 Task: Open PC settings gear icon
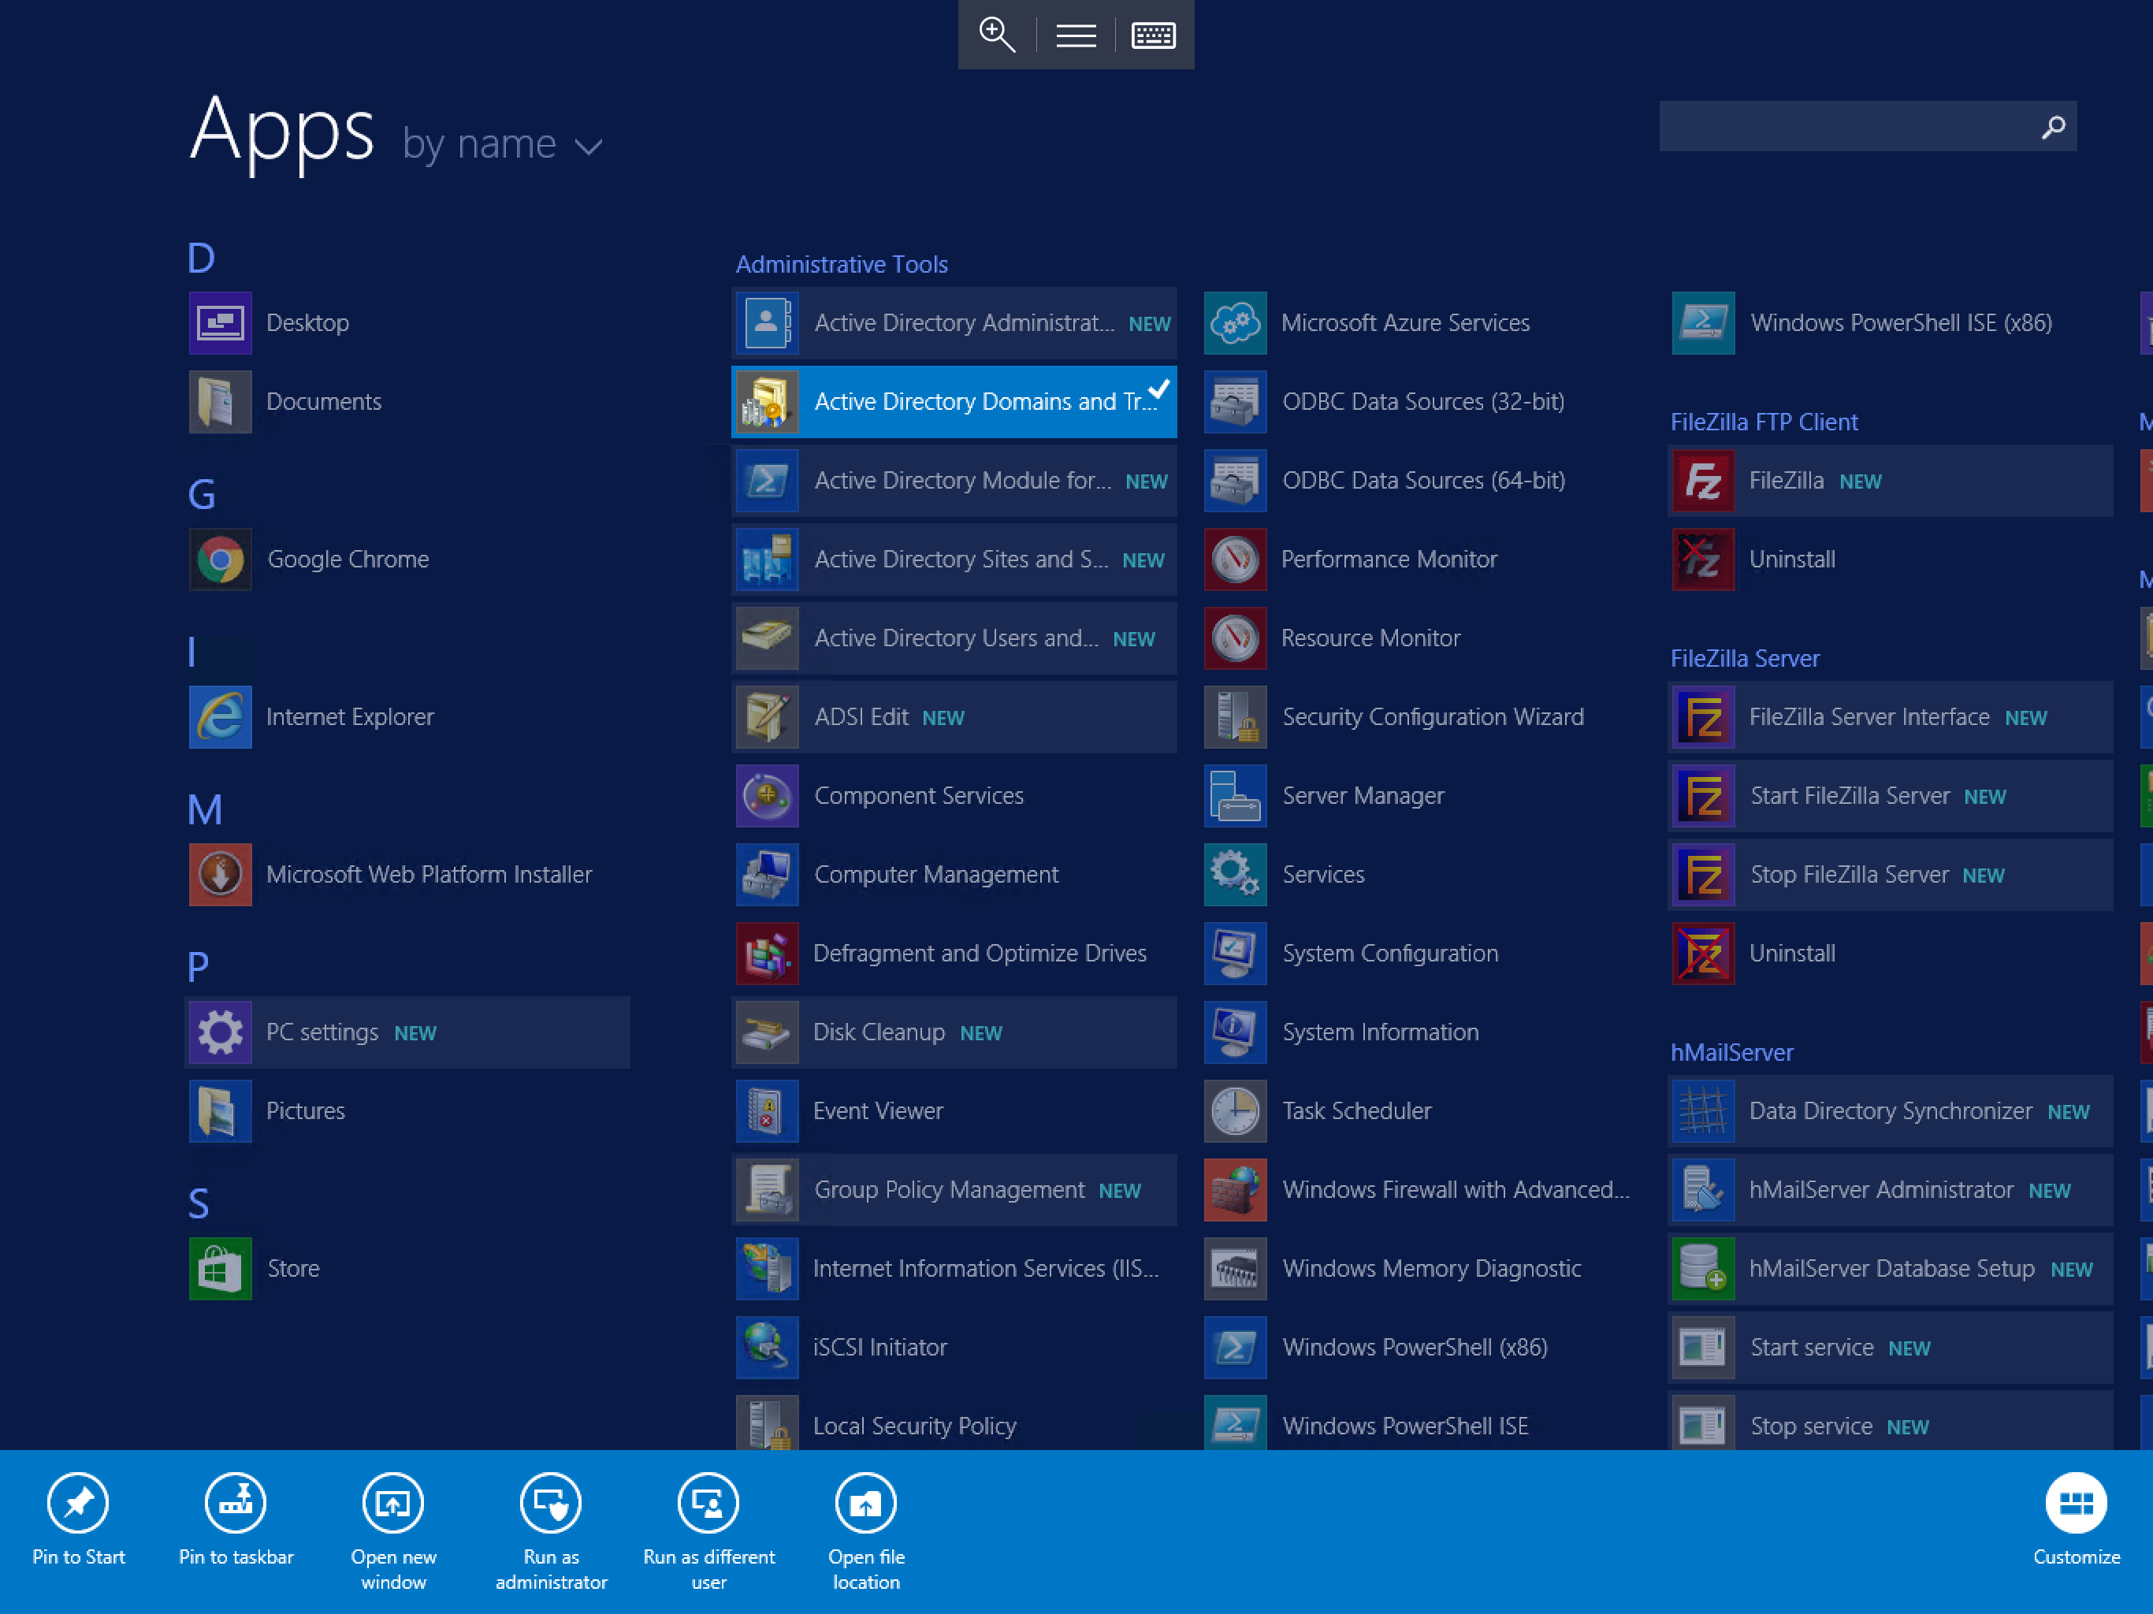coord(220,1032)
